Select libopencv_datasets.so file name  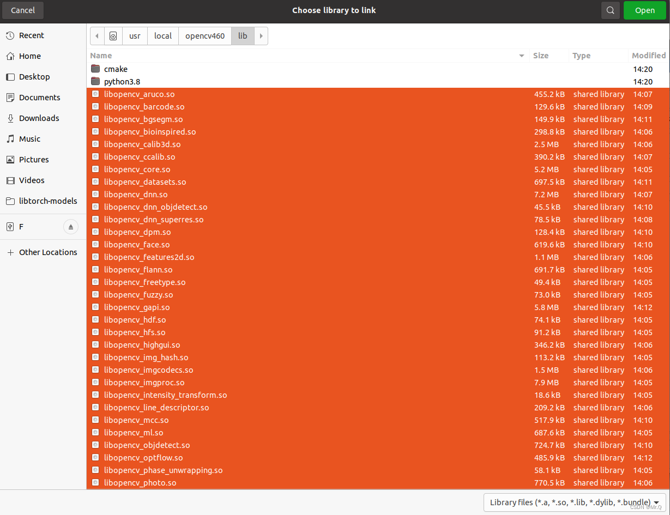[x=145, y=182]
